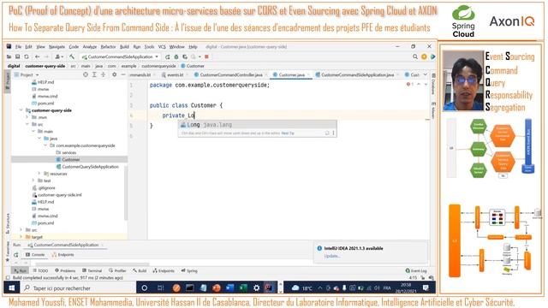Click the Open folder toolbar icon

(x=9, y=56)
